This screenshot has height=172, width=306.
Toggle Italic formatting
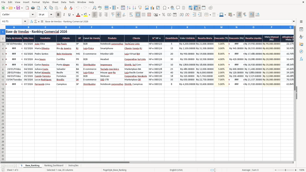point(64,15)
